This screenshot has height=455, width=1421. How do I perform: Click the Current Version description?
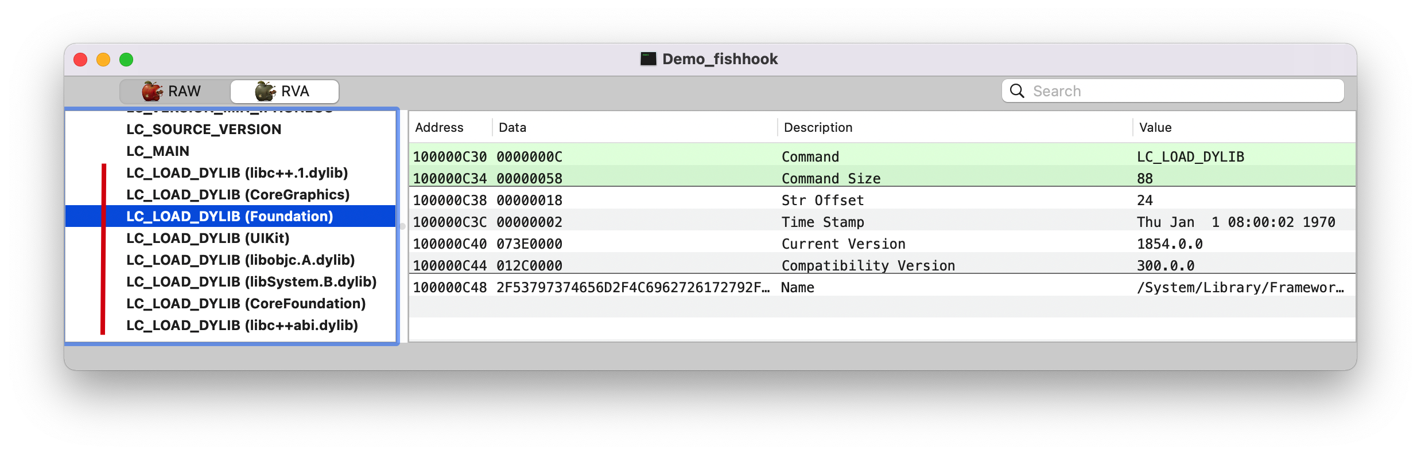click(x=844, y=244)
